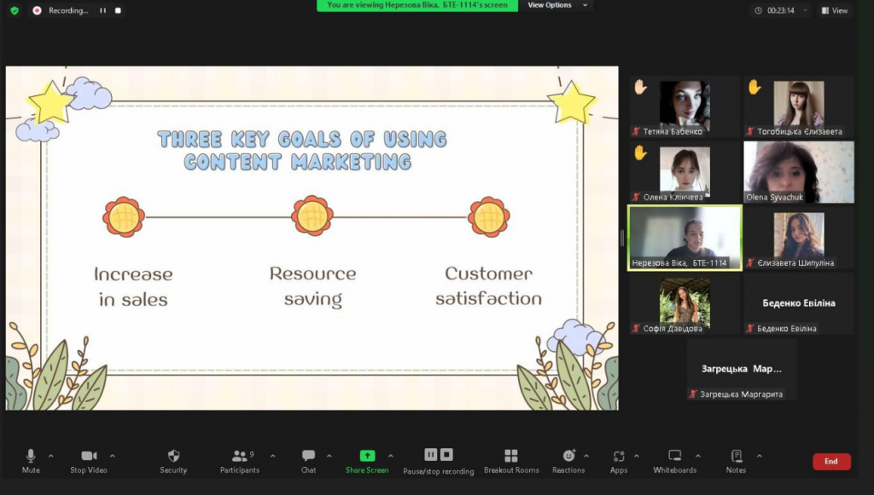Open Breakout Rooms
The width and height of the screenshot is (874, 495).
511,457
